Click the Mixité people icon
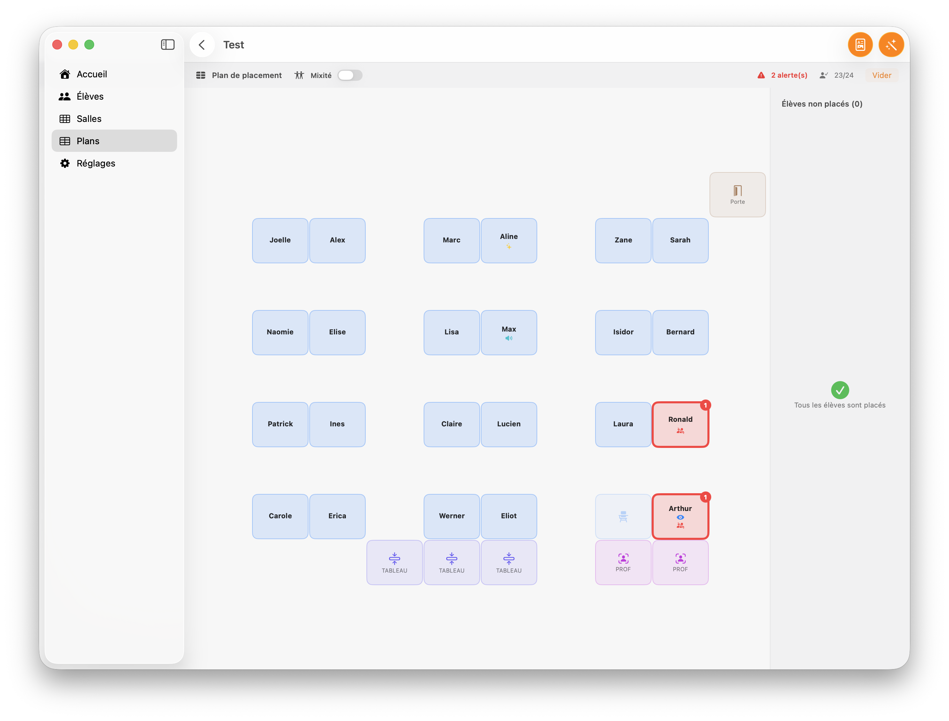 (299, 75)
